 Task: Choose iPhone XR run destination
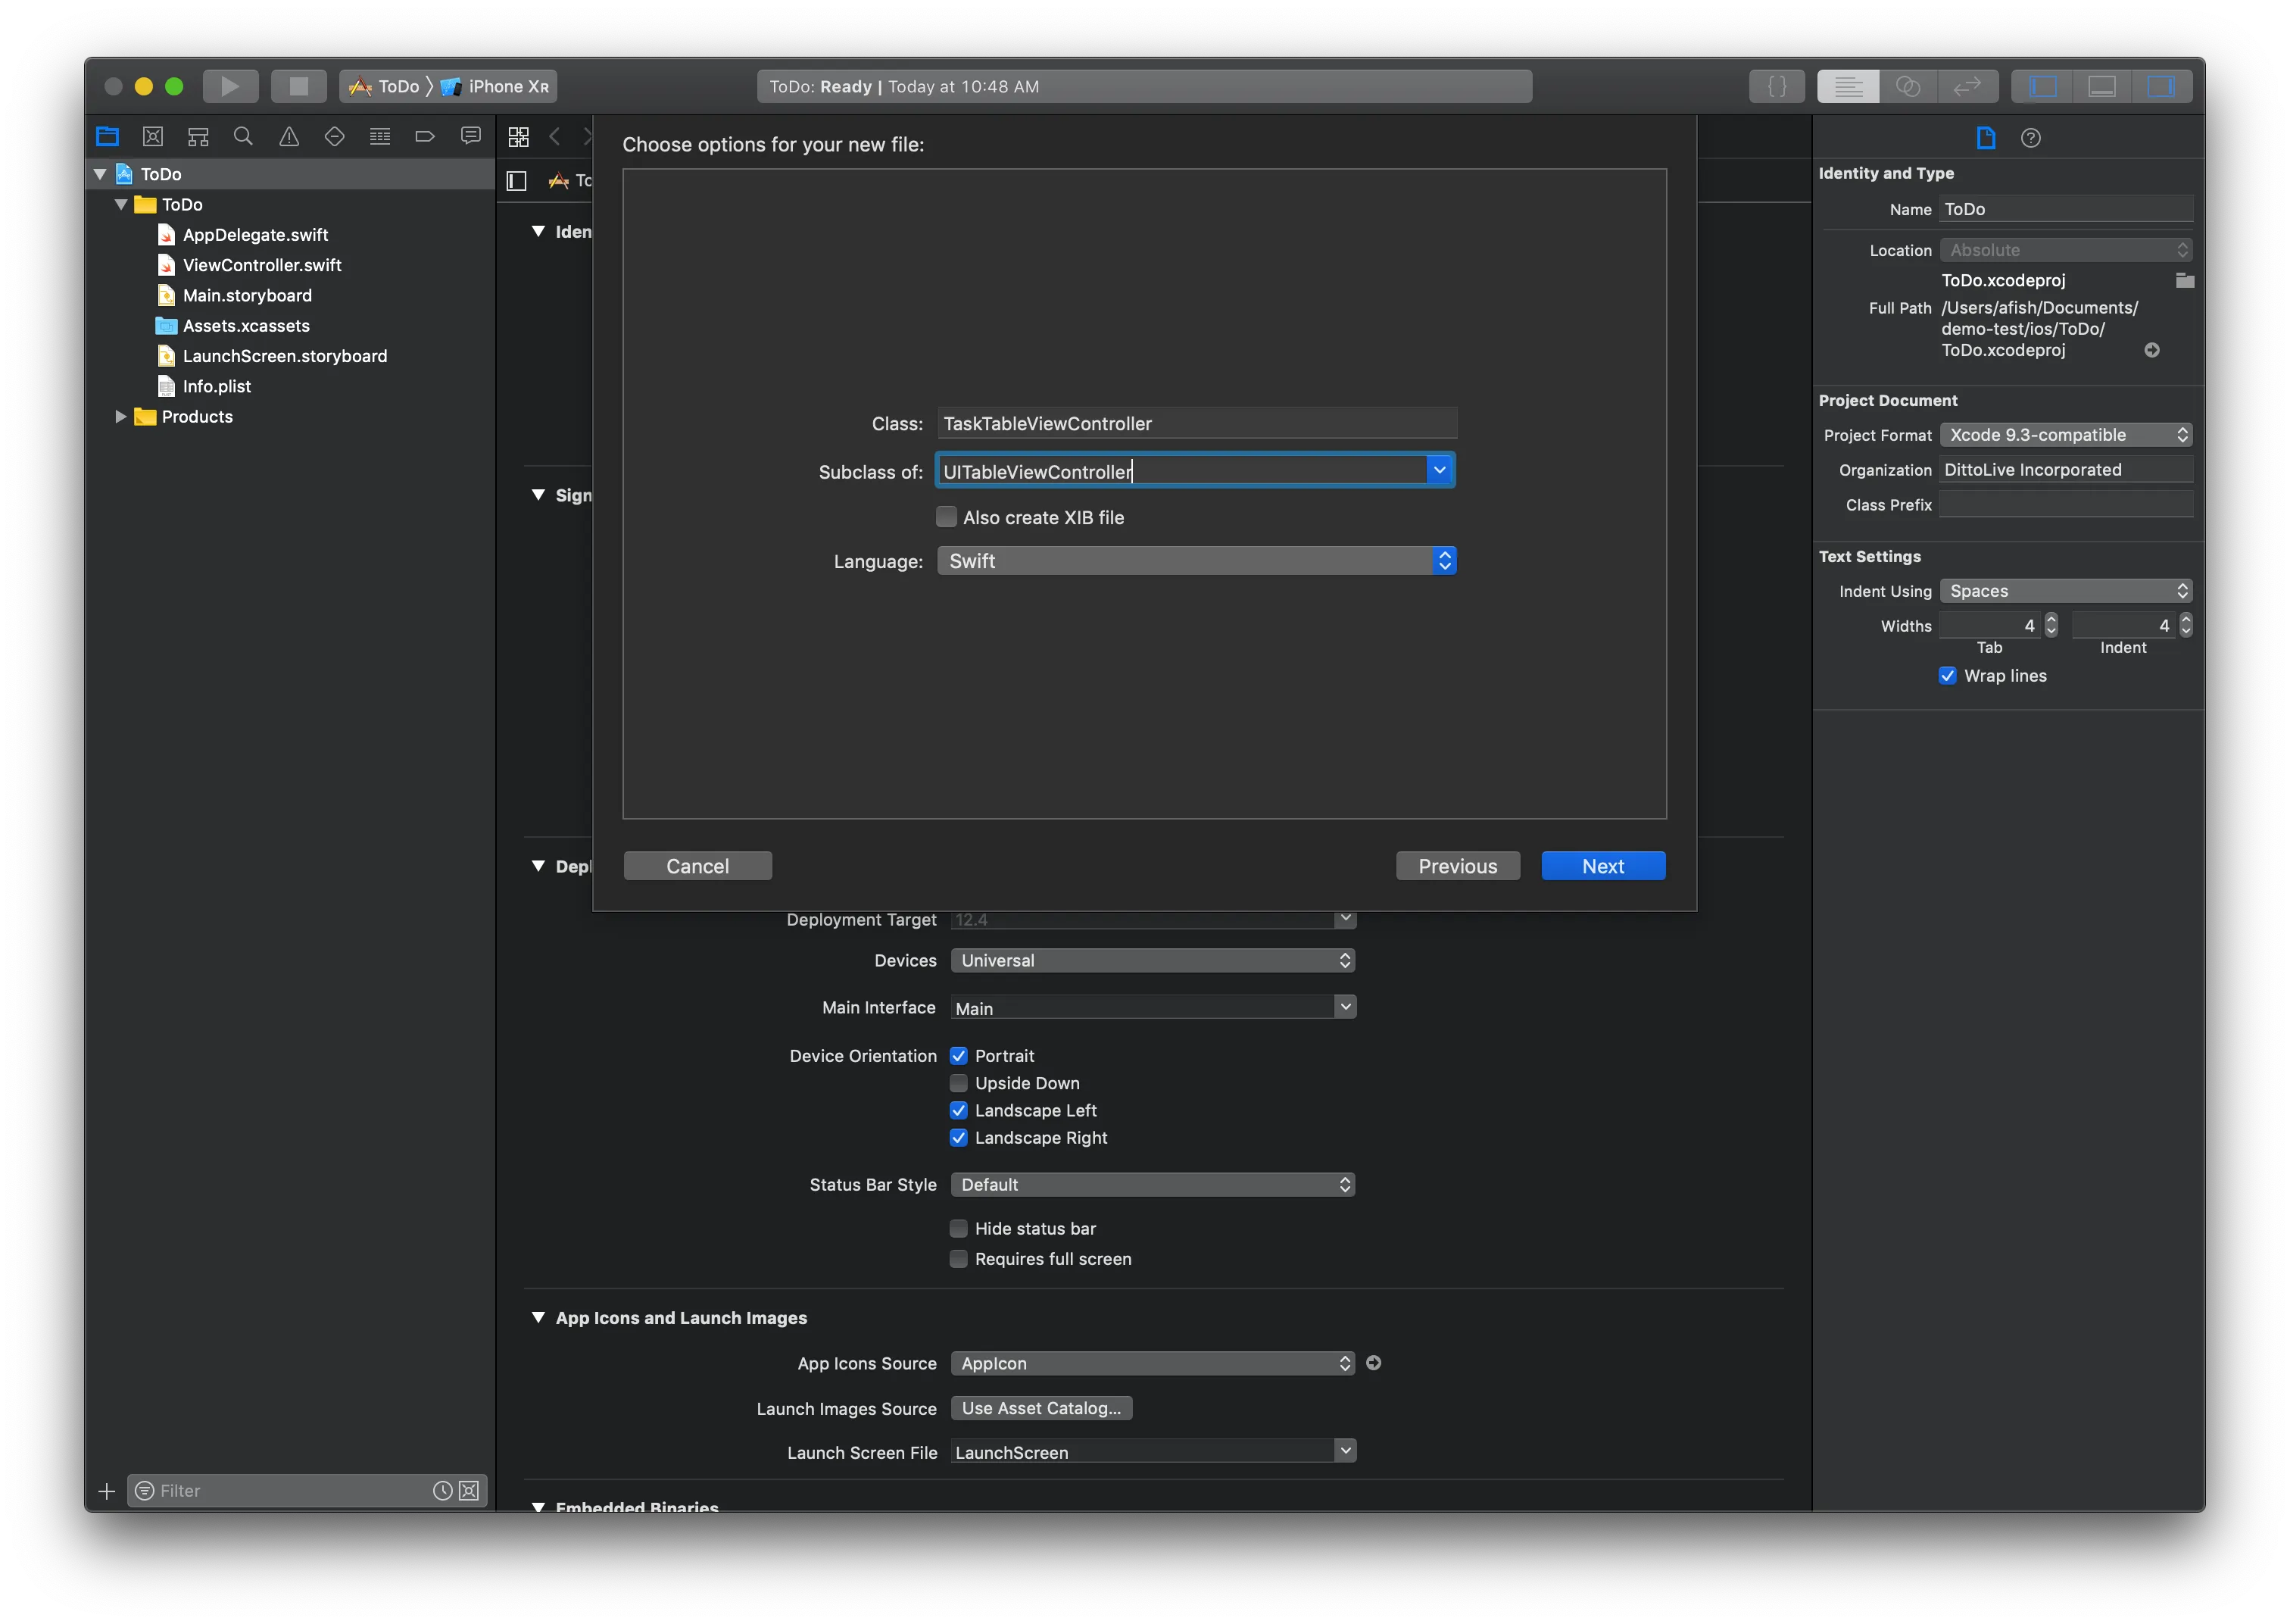click(497, 86)
